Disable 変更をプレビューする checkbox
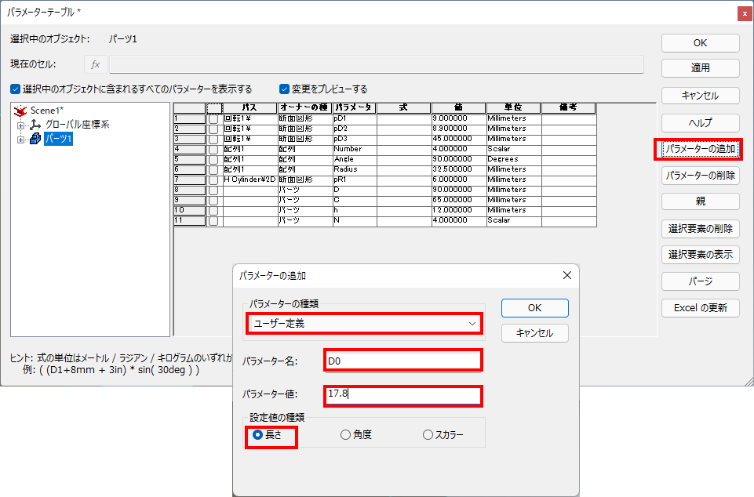The image size is (754, 497). pos(285,89)
